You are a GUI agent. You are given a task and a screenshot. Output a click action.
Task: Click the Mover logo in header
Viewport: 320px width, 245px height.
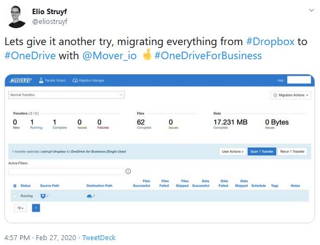(x=21, y=80)
